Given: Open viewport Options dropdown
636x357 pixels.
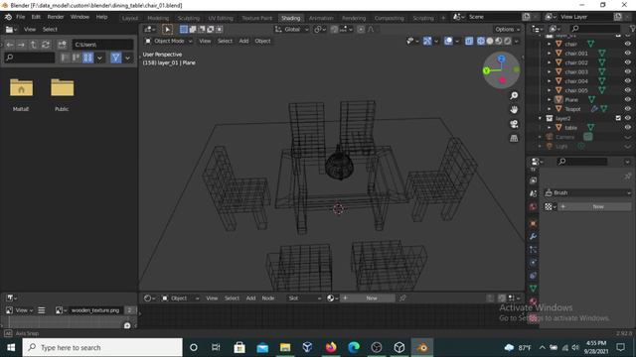Looking at the screenshot, I should pyautogui.click(x=507, y=29).
